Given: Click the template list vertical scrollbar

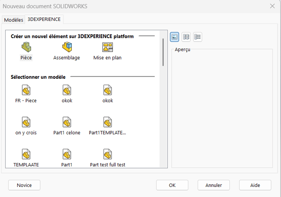Looking at the screenshot, I should [163, 99].
